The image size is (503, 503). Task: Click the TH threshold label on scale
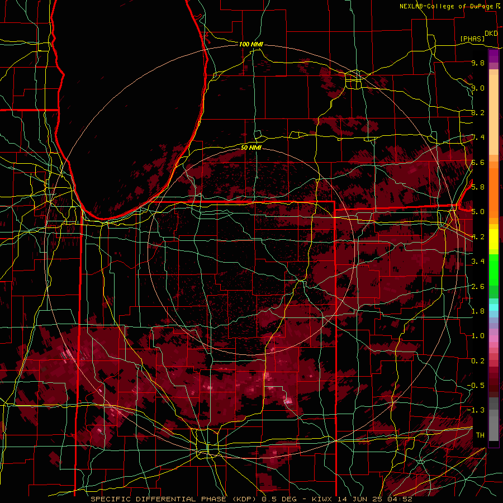pyautogui.click(x=480, y=435)
